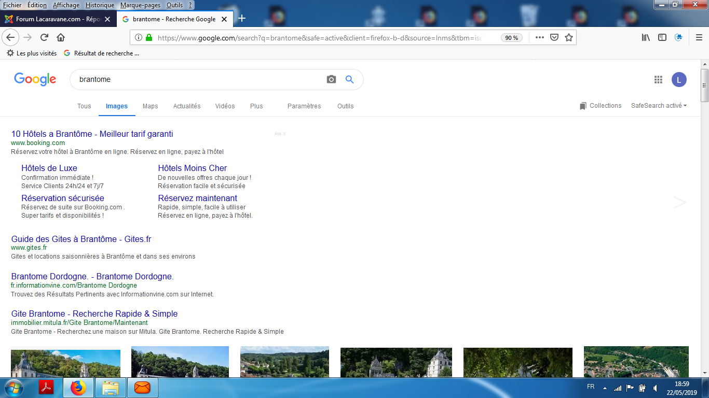Click the brantome search input field

click(x=197, y=79)
